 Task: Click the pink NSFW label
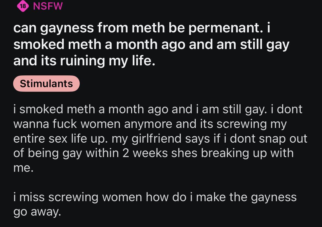(x=48, y=6)
